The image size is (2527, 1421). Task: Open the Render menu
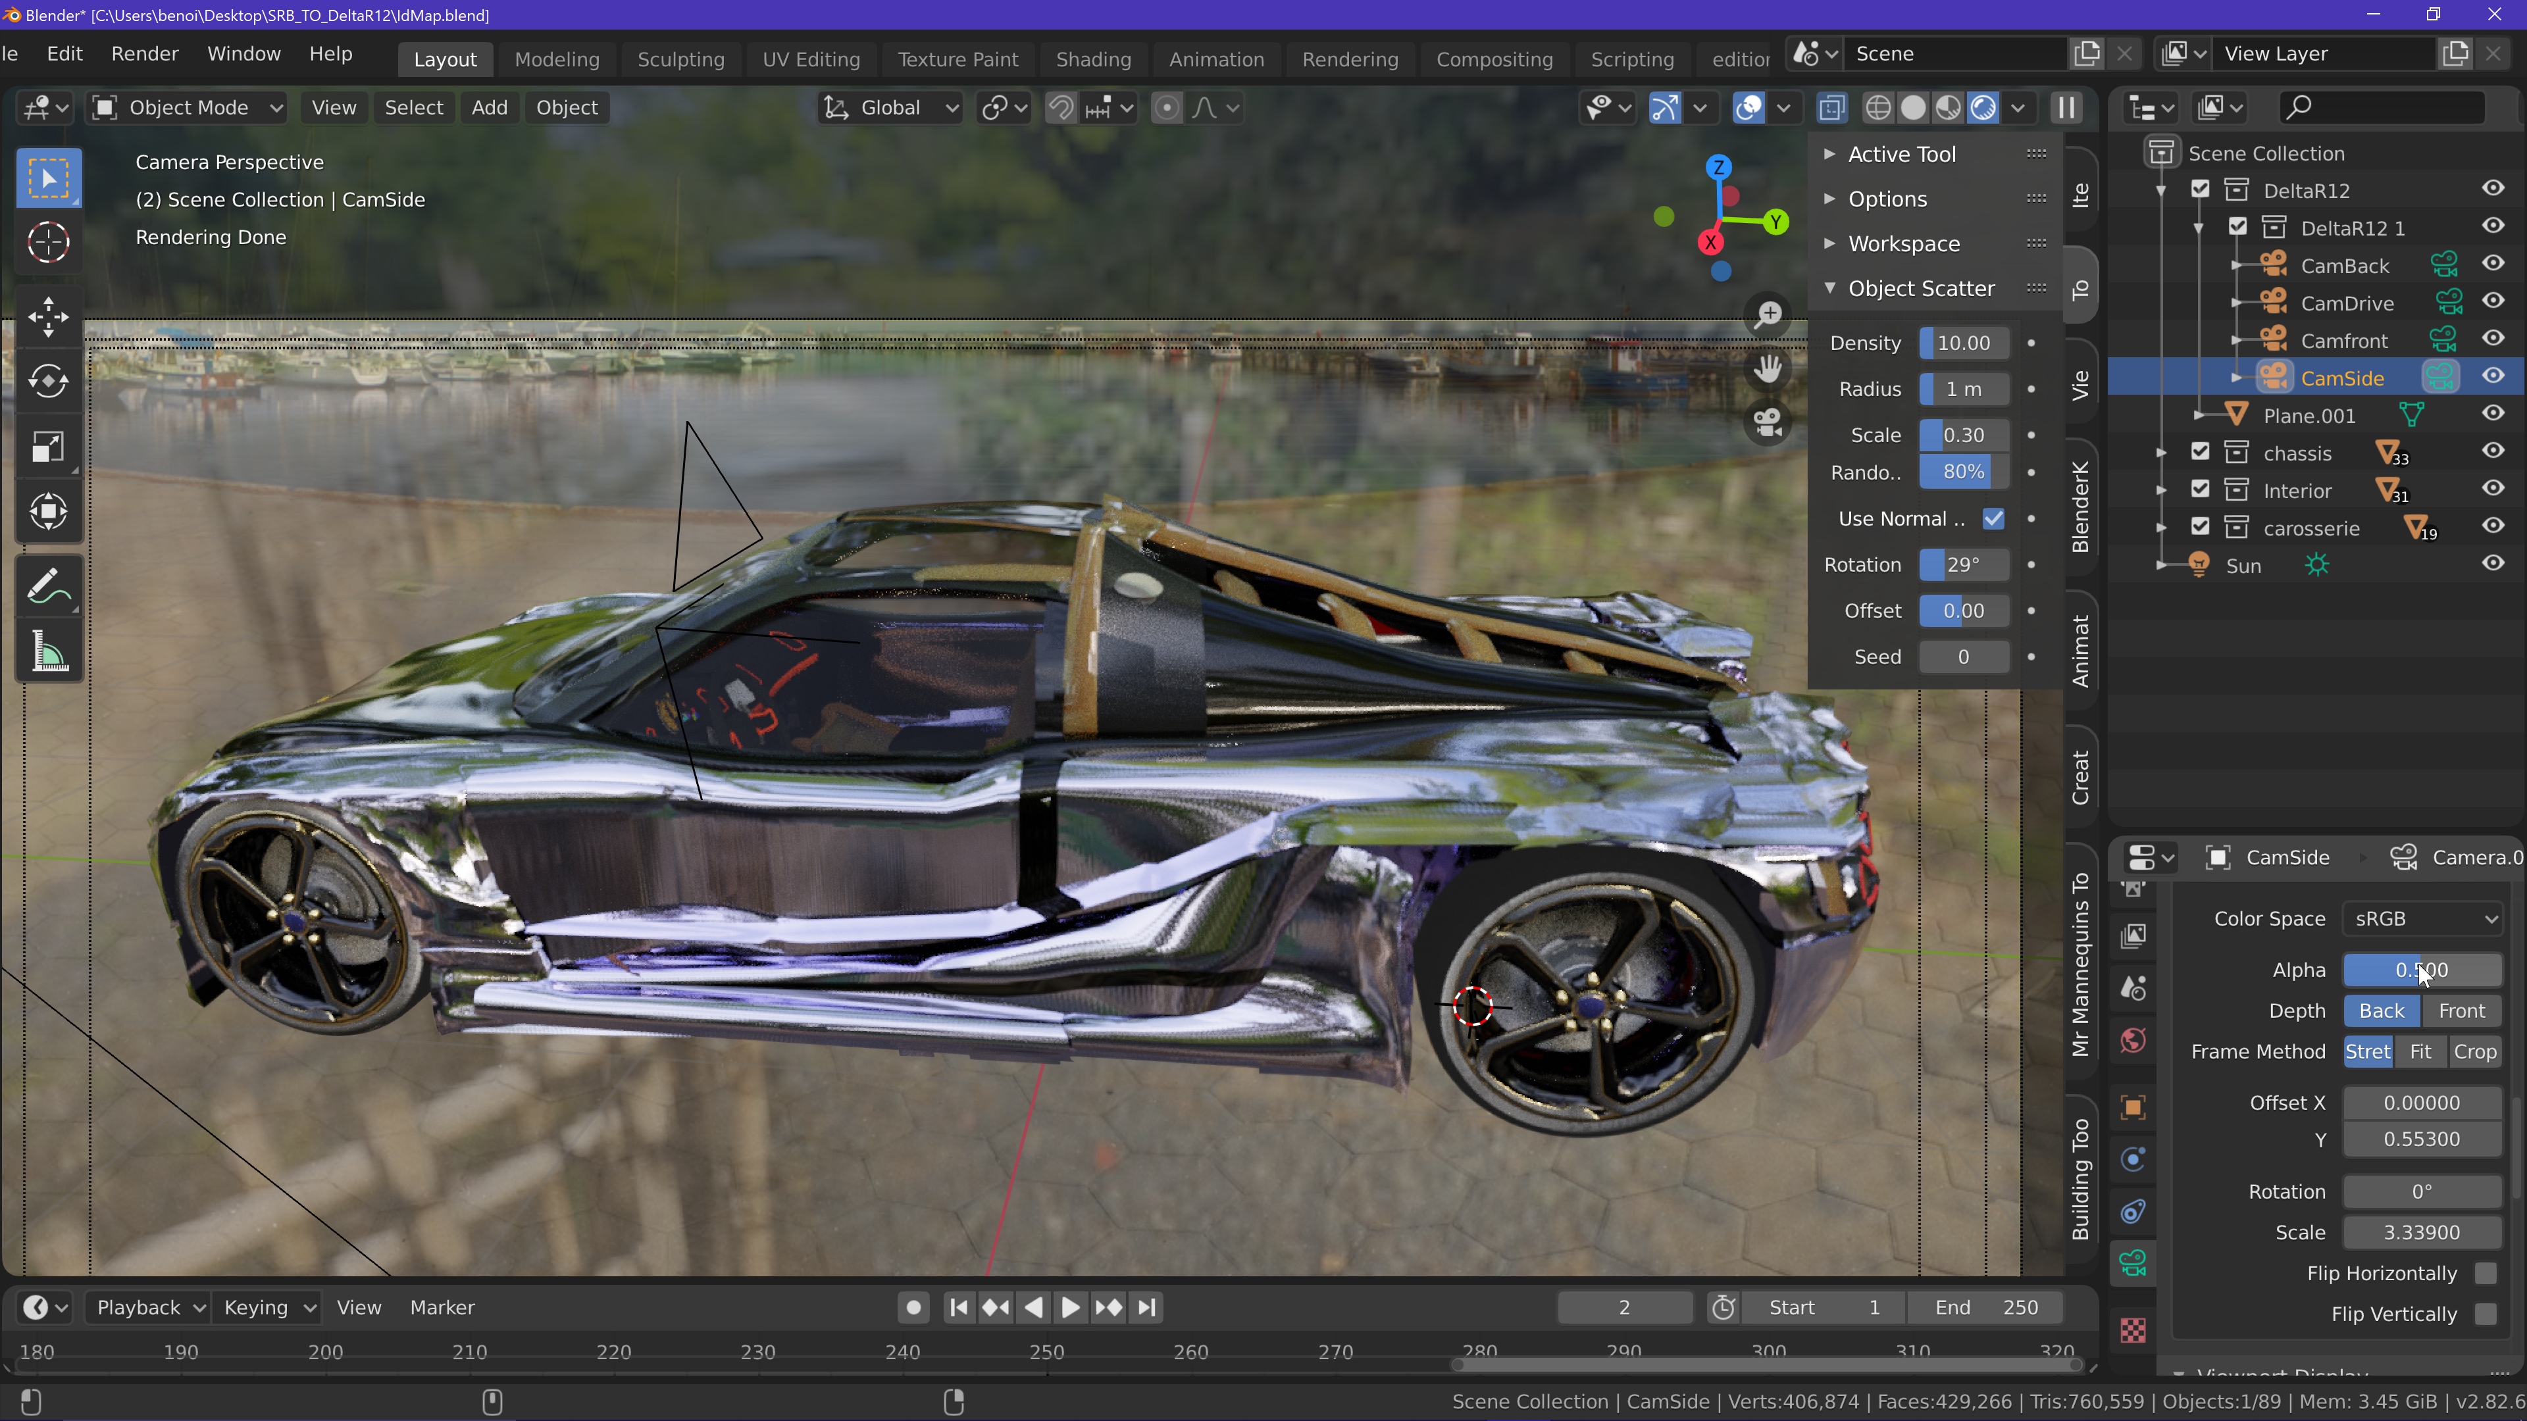[x=144, y=54]
